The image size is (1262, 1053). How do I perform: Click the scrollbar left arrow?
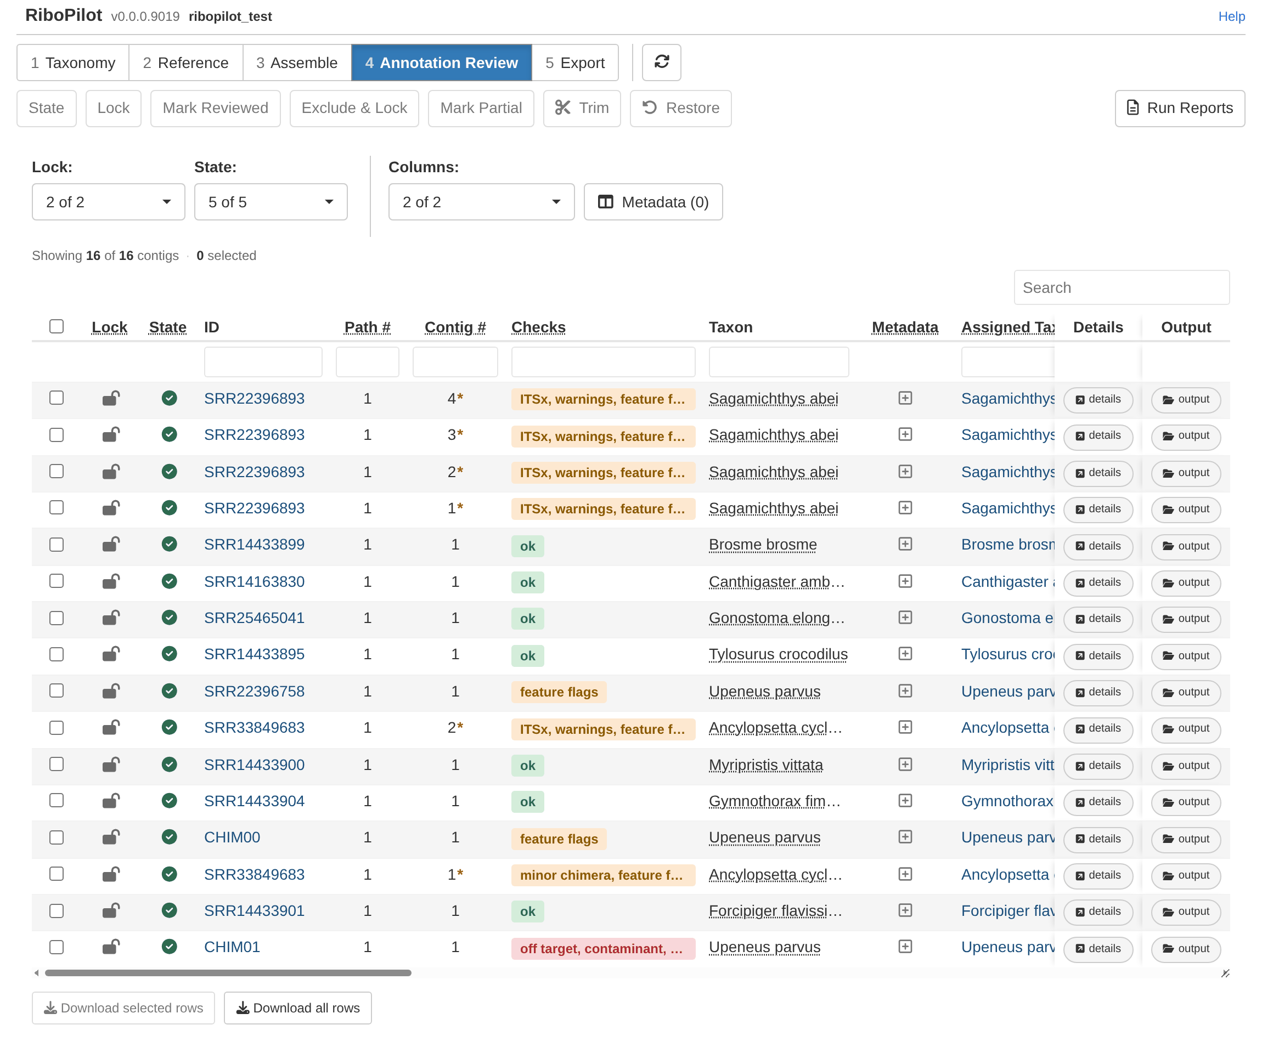37,972
